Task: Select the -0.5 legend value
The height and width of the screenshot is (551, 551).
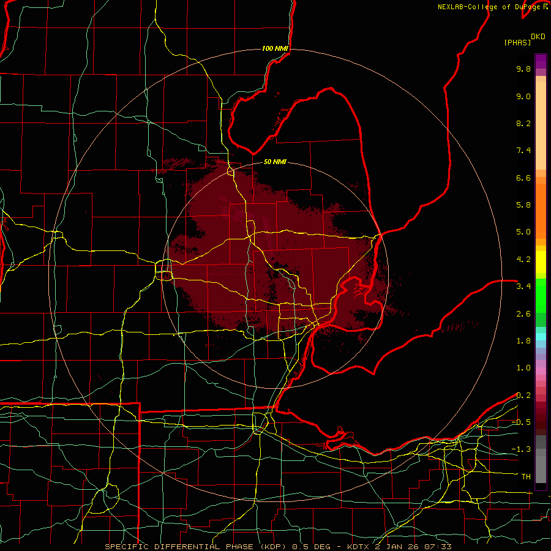Action: point(521,422)
